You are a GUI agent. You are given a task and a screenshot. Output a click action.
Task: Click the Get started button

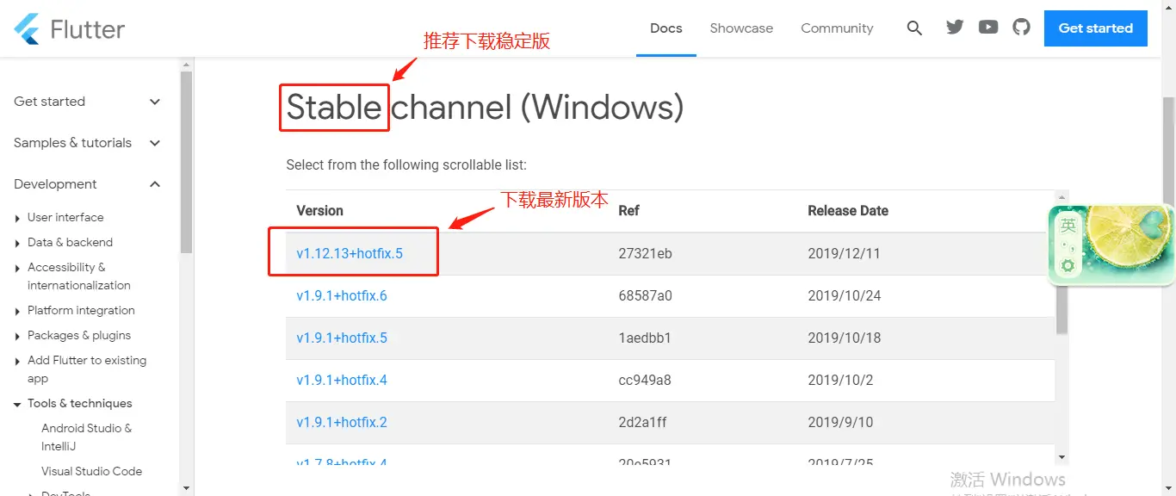coord(1095,28)
